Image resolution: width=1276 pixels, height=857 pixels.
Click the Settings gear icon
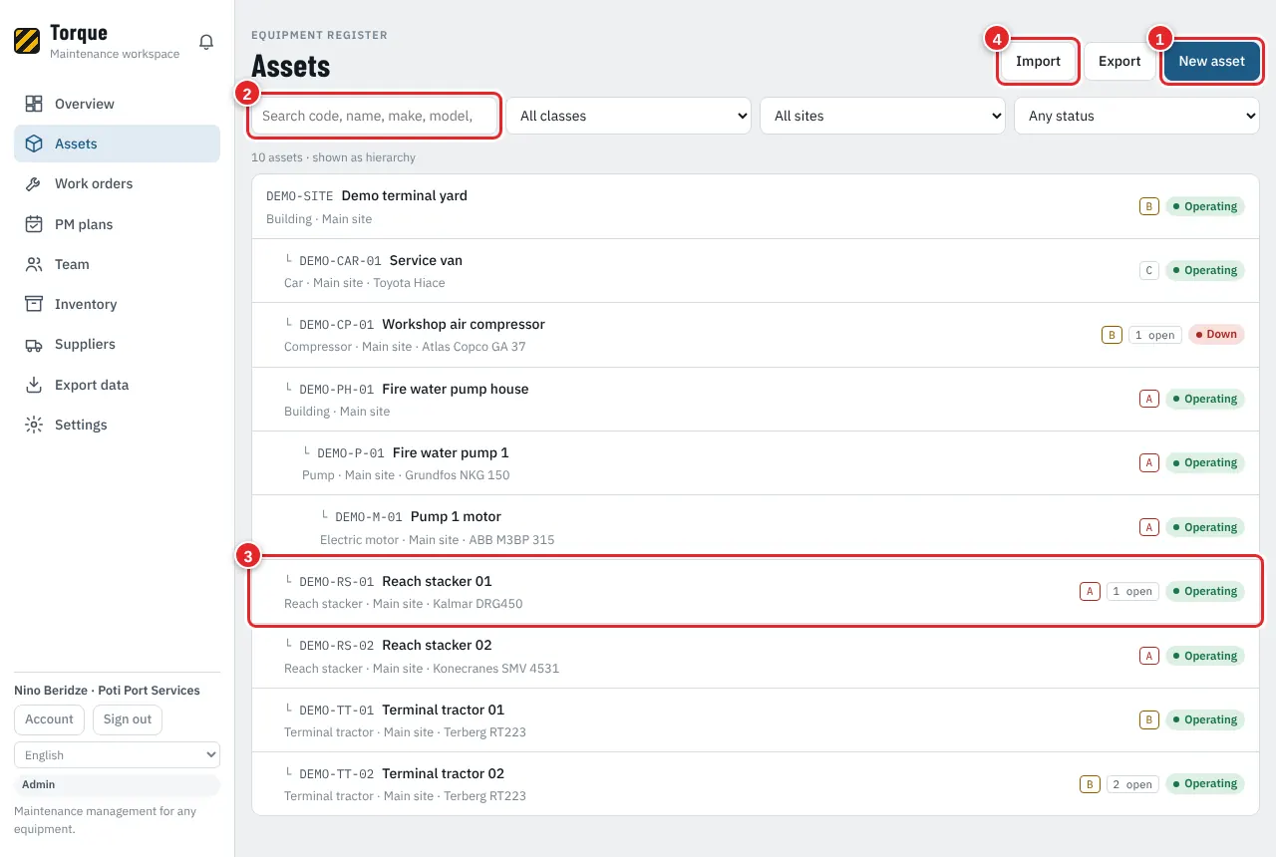[x=34, y=425]
